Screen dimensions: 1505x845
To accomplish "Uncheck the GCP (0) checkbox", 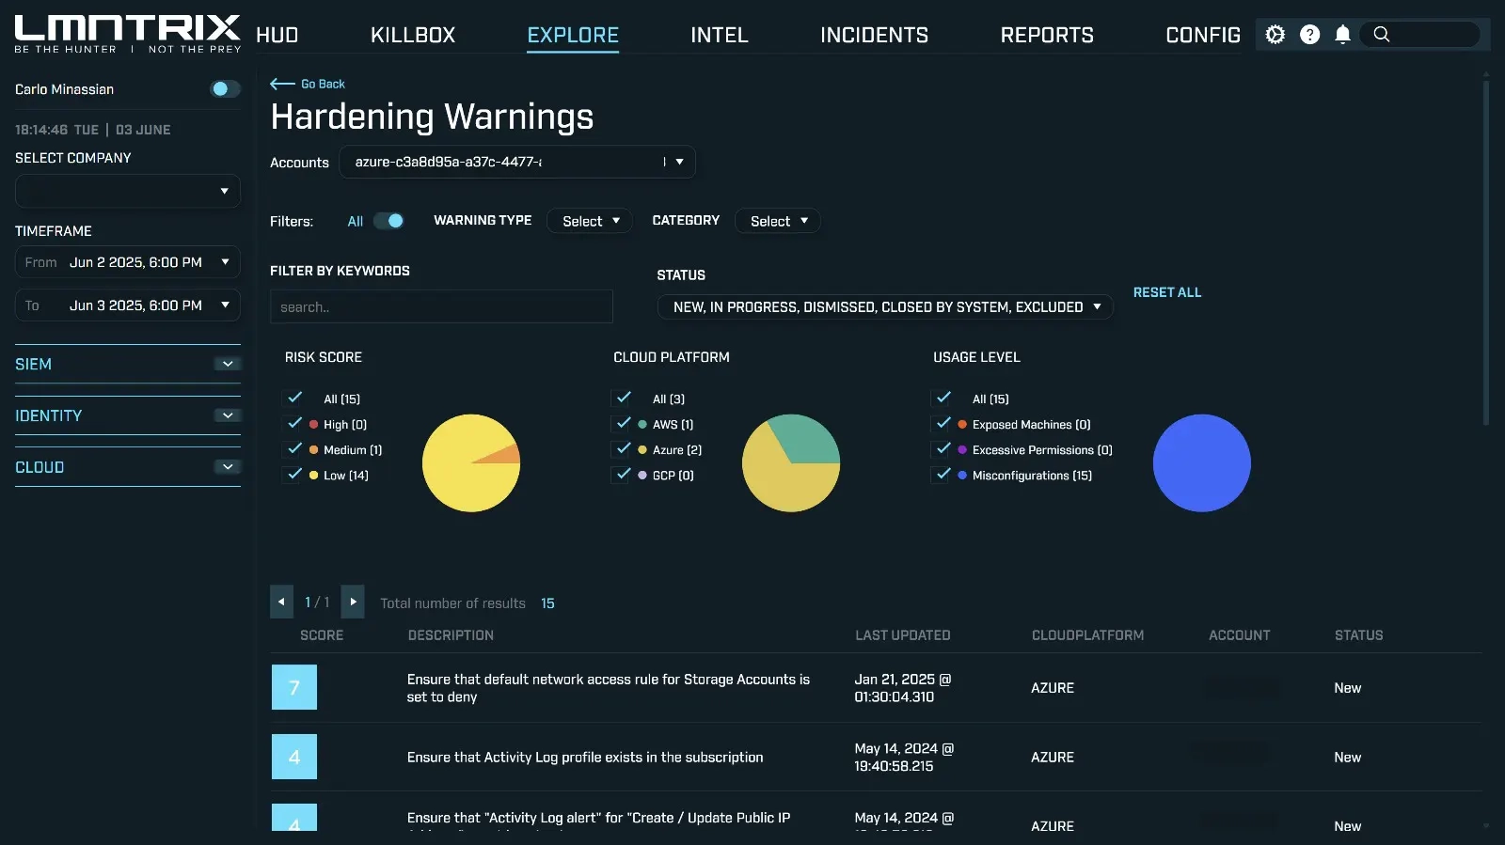I will pyautogui.click(x=623, y=474).
